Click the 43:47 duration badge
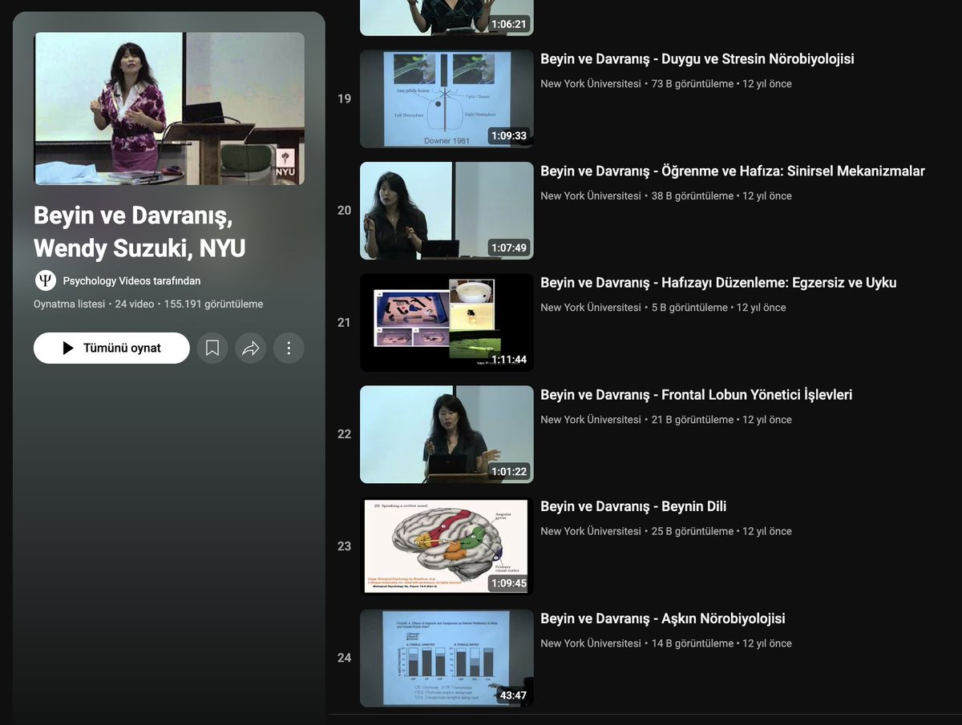 pyautogui.click(x=512, y=695)
